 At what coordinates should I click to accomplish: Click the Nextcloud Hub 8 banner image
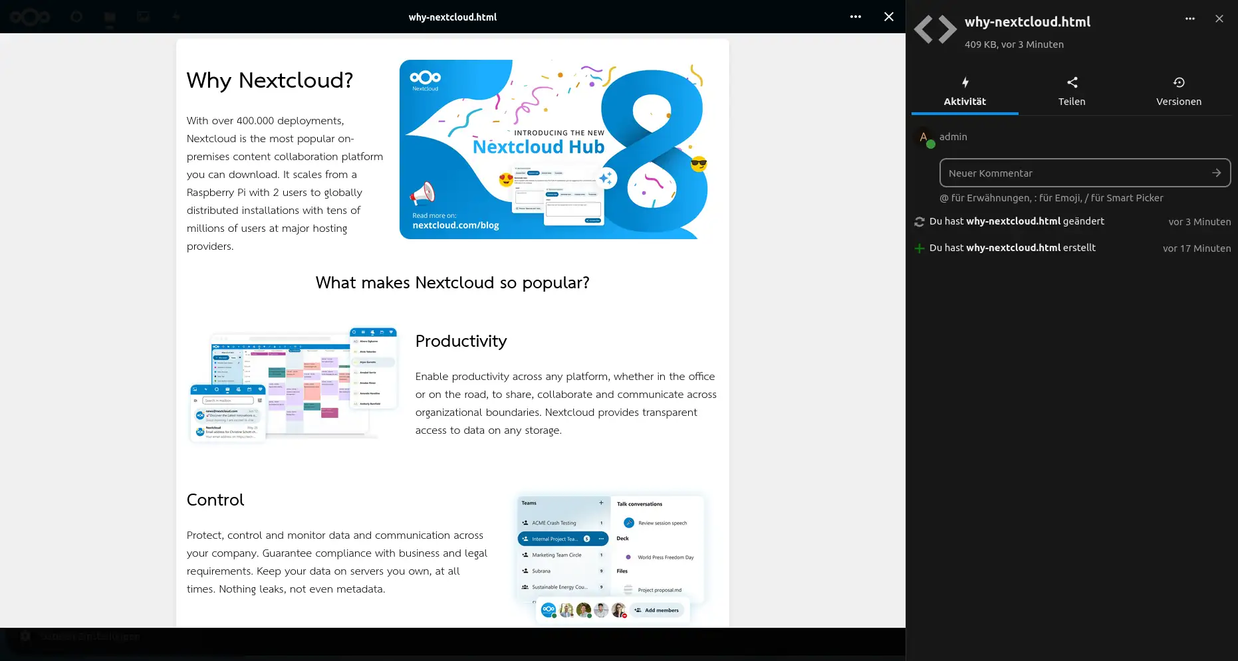click(554, 149)
